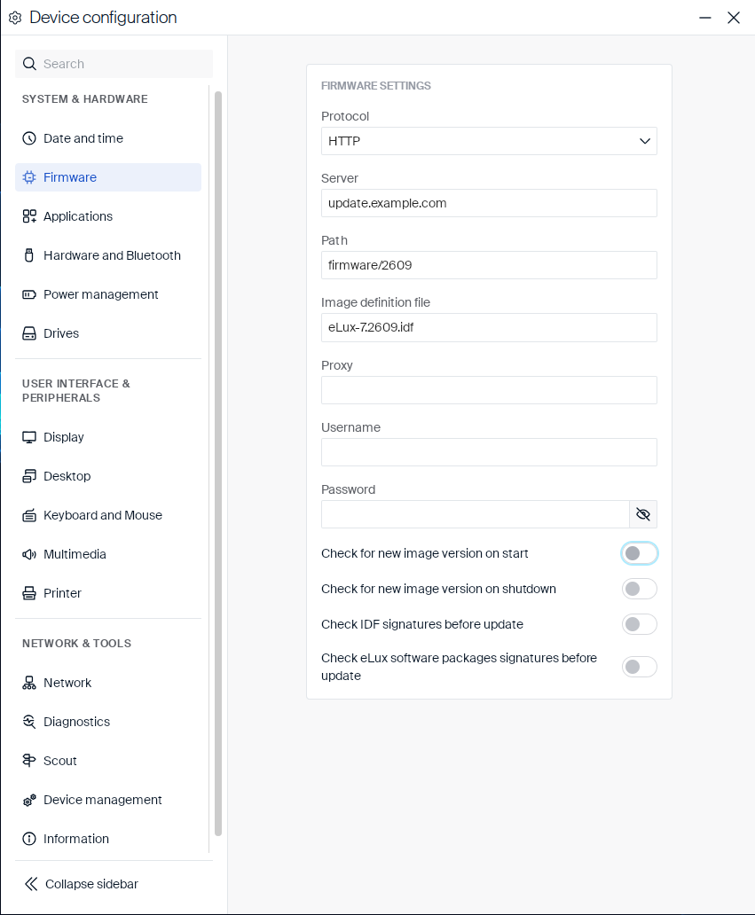Click the Date and time clock icon
The image size is (755, 915).
point(29,138)
